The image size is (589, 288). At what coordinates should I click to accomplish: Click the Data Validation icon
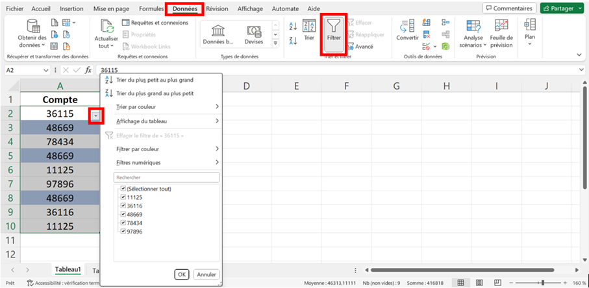pyautogui.click(x=427, y=47)
